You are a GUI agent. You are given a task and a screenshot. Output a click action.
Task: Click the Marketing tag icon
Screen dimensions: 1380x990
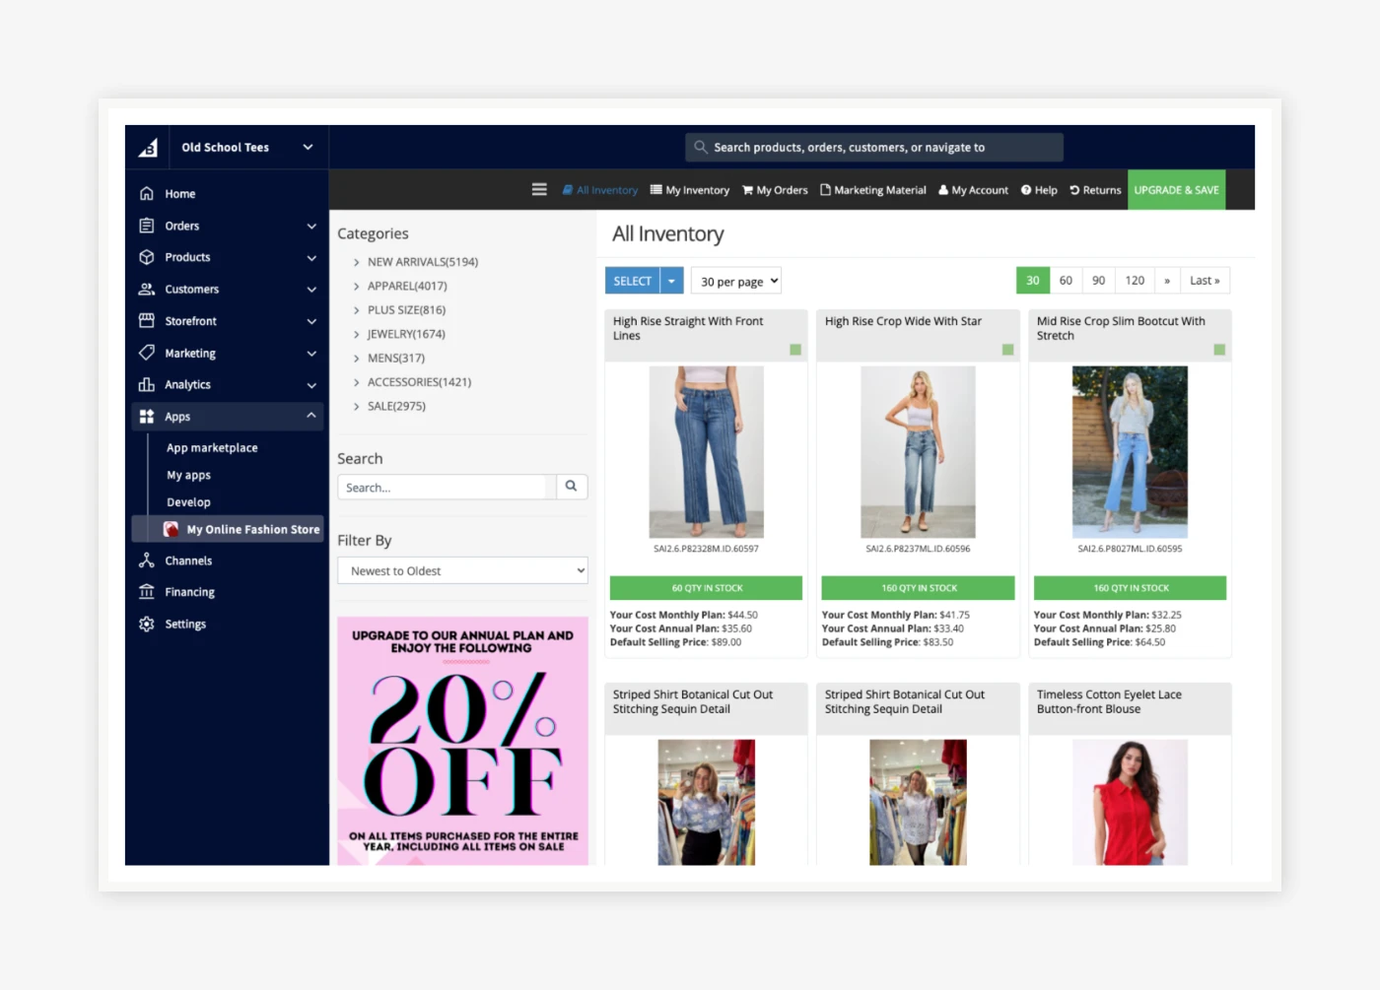[147, 353]
